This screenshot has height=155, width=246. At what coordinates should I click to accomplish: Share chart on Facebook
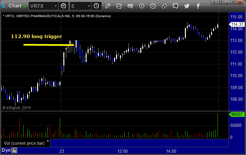tap(198, 6)
